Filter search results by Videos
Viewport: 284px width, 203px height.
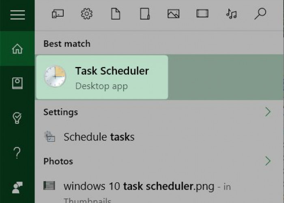tap(202, 14)
